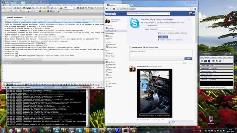The height and width of the screenshot is (133, 237).
Task: Open the numeric combo box in UltraEdit toolbar
Action: (x=74, y=8)
